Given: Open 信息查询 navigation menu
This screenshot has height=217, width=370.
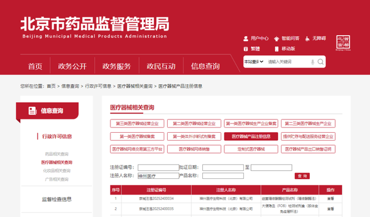Looking at the screenshot, I should coord(205,66).
